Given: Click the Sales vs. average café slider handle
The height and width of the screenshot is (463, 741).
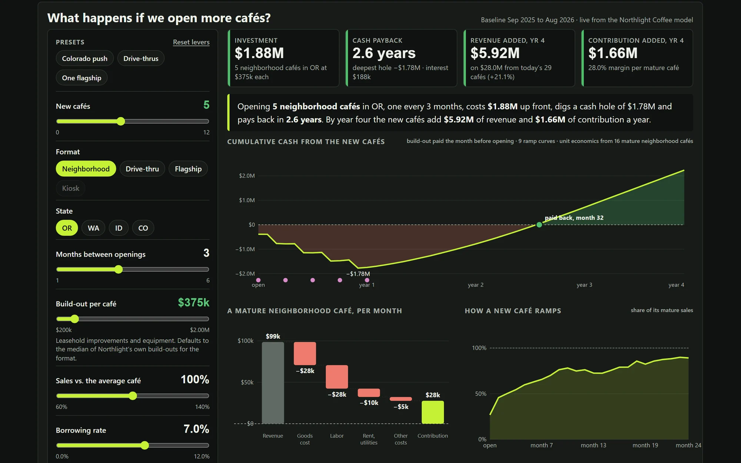Looking at the screenshot, I should (133, 396).
